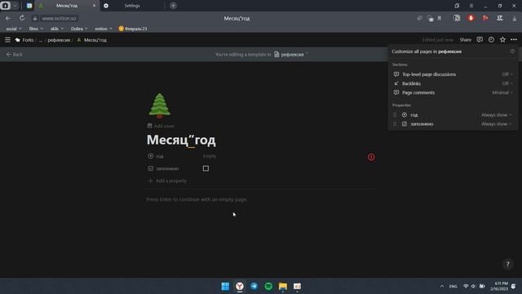The width and height of the screenshot is (522, 294).
Task: Click the bookmark icon in address bar
Action: pyautogui.click(x=440, y=18)
